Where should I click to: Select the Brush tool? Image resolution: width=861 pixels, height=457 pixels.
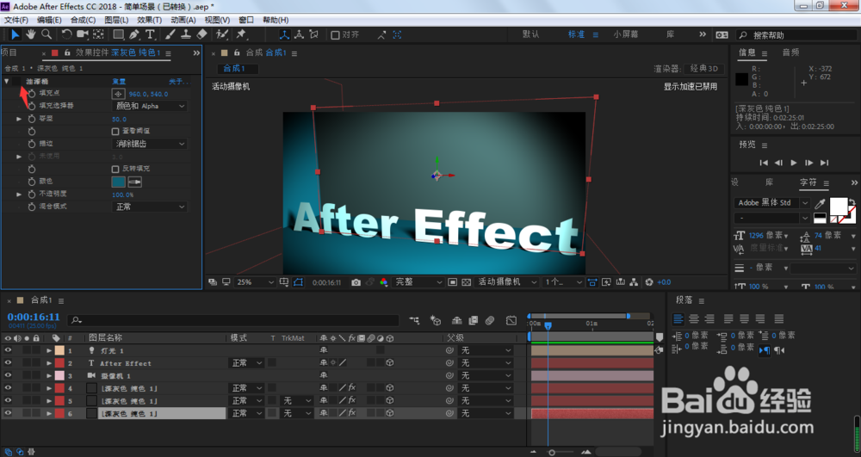[x=170, y=34]
